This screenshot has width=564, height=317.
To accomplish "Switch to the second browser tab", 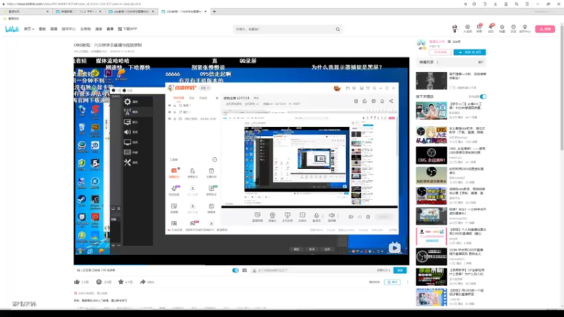I will point(78,11).
